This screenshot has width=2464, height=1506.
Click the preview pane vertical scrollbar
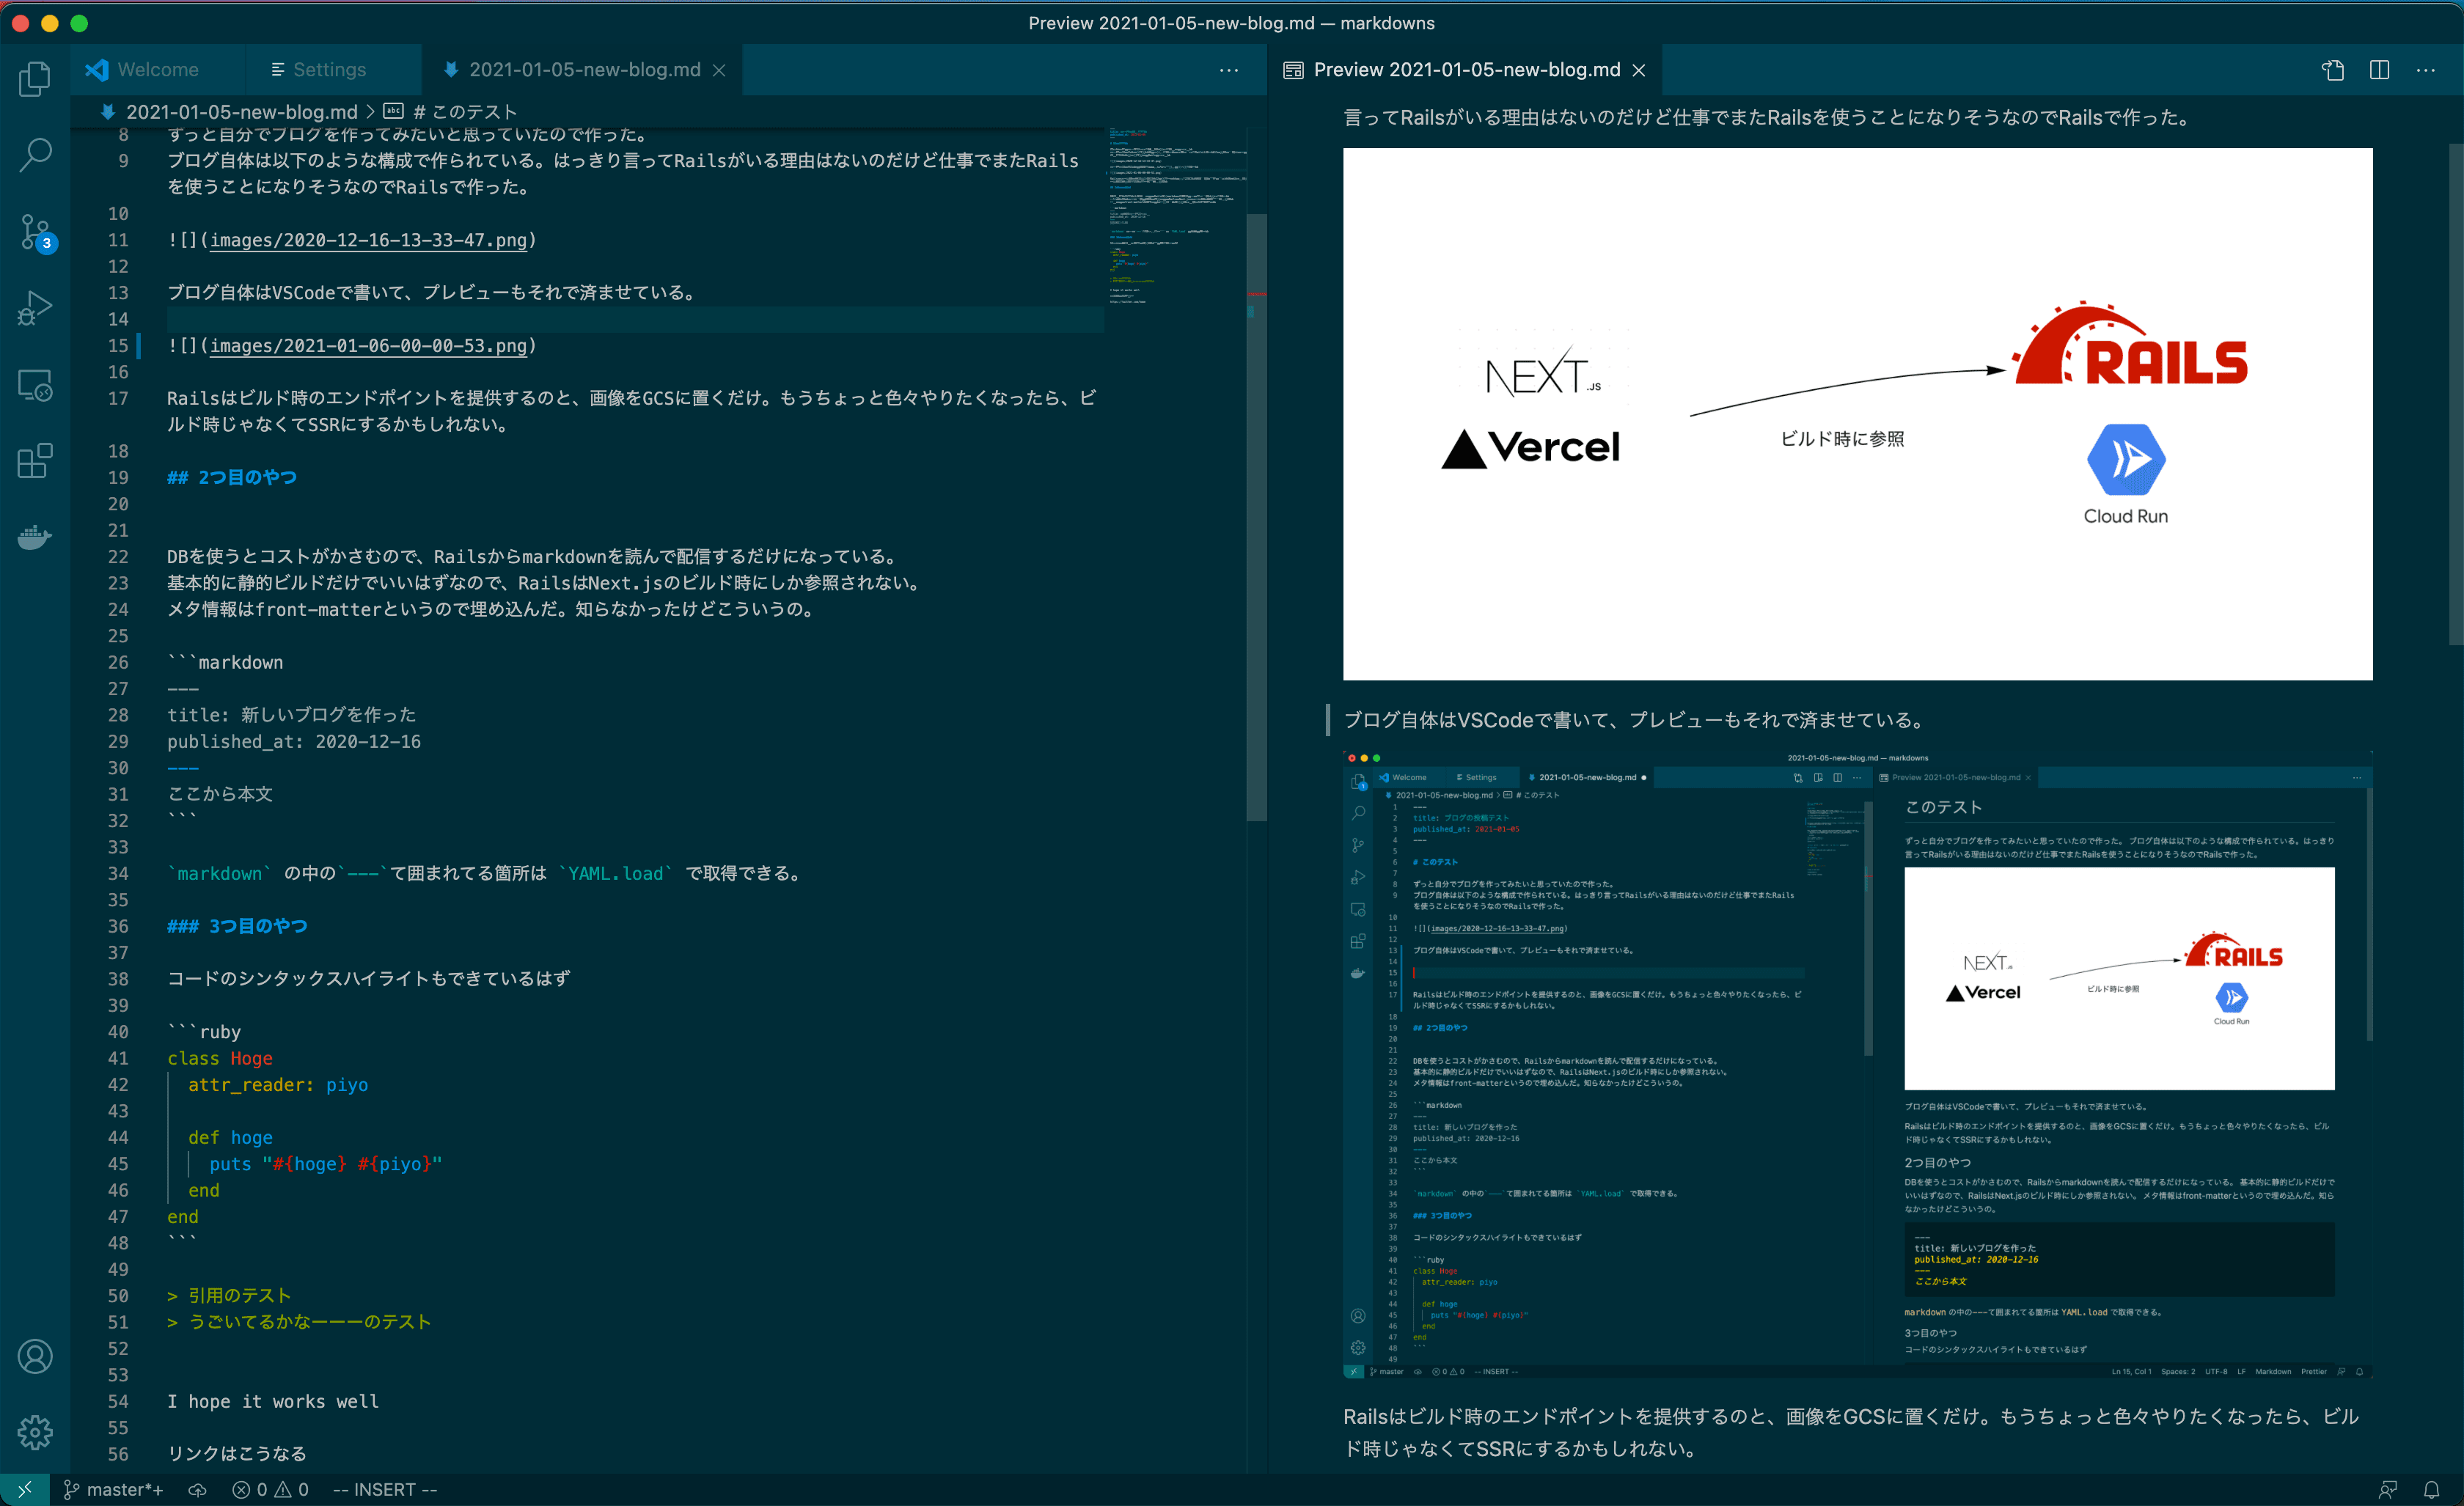coord(2455,395)
